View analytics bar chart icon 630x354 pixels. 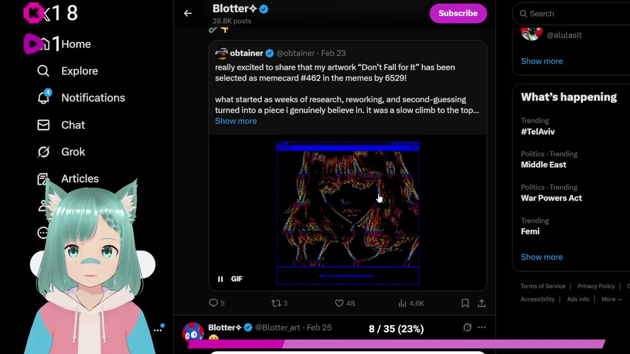coord(402,303)
